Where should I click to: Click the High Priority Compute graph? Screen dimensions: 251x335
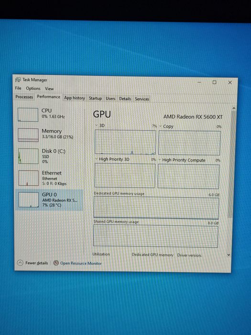click(x=188, y=177)
